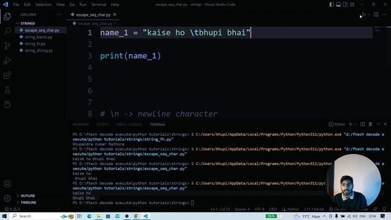Open string_fn.py from the Explorer

(x=35, y=43)
